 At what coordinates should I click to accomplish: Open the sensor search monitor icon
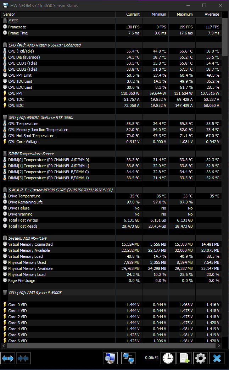click(110, 358)
